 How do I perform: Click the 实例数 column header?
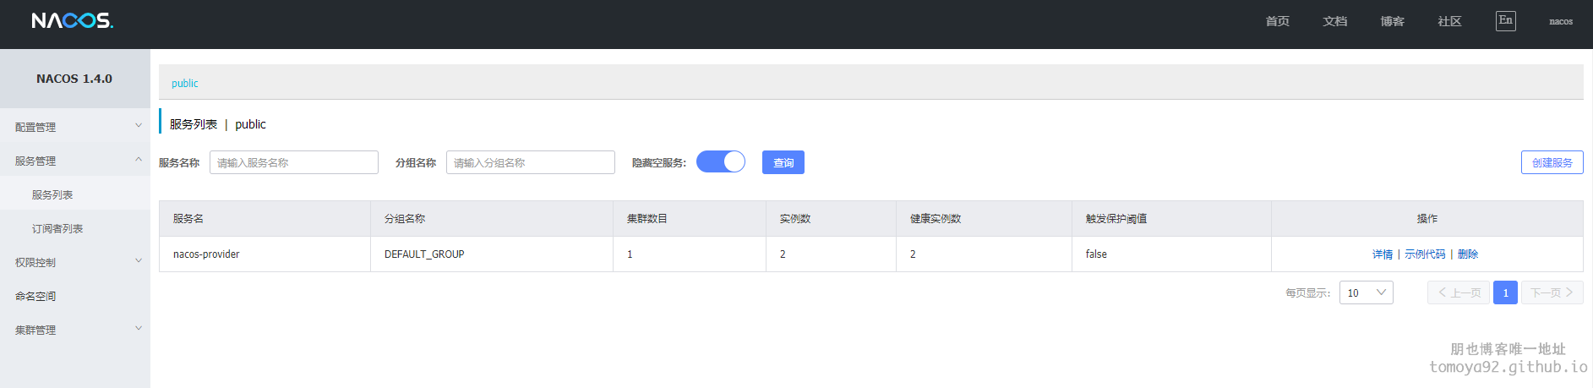pyautogui.click(x=831, y=218)
